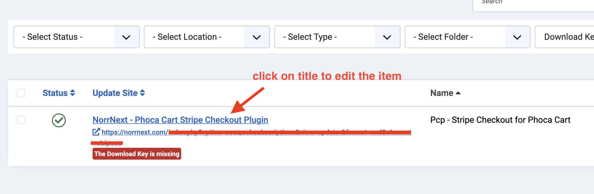The height and width of the screenshot is (194, 594).
Task: Click the Select Folder chevron arrow
Action: (517, 37)
